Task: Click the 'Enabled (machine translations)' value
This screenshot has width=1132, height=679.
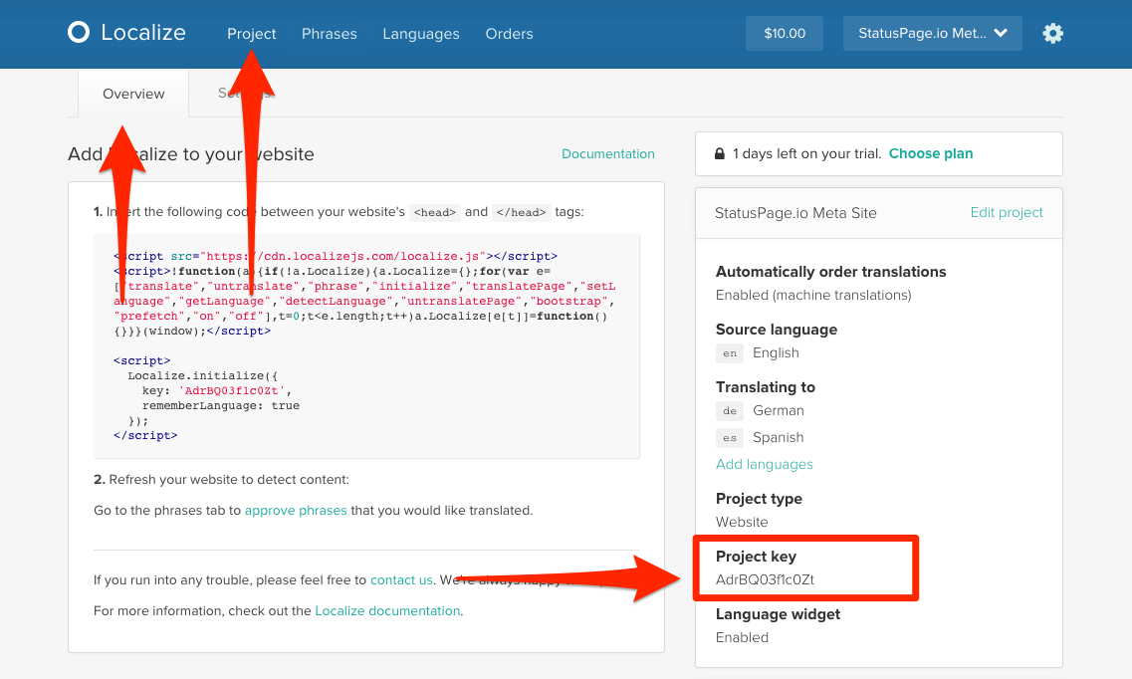Action: pyautogui.click(x=812, y=295)
